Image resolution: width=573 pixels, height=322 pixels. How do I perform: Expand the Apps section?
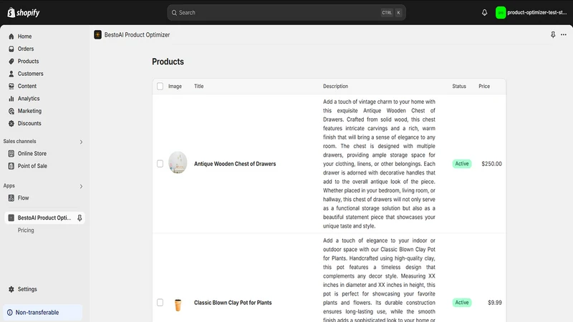tap(81, 186)
